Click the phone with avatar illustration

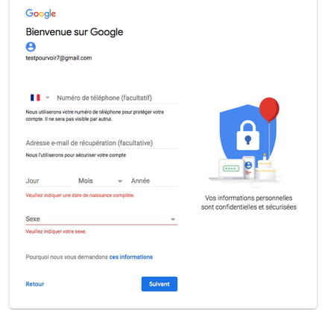[248, 167]
